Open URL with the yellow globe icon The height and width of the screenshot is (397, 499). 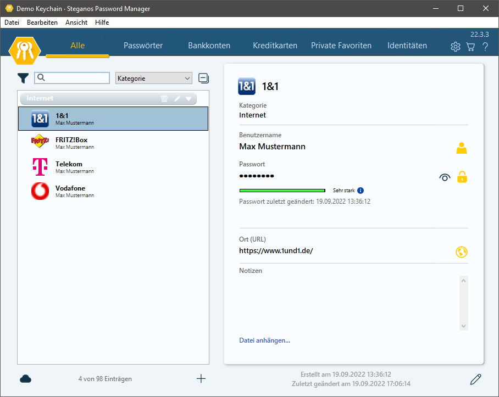coord(462,252)
